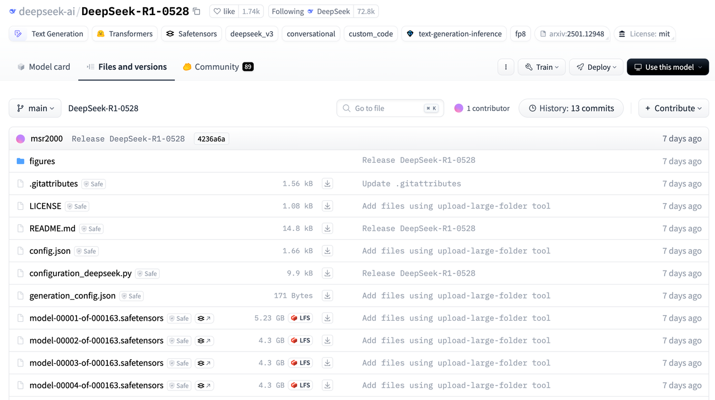Click the msr2000 username
The image size is (715, 400).
(46, 139)
